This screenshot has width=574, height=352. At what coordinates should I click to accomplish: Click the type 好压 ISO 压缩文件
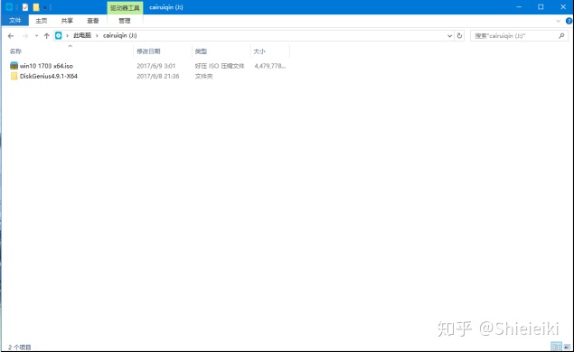tap(220, 66)
